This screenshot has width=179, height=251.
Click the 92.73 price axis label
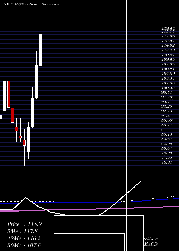(167, 111)
